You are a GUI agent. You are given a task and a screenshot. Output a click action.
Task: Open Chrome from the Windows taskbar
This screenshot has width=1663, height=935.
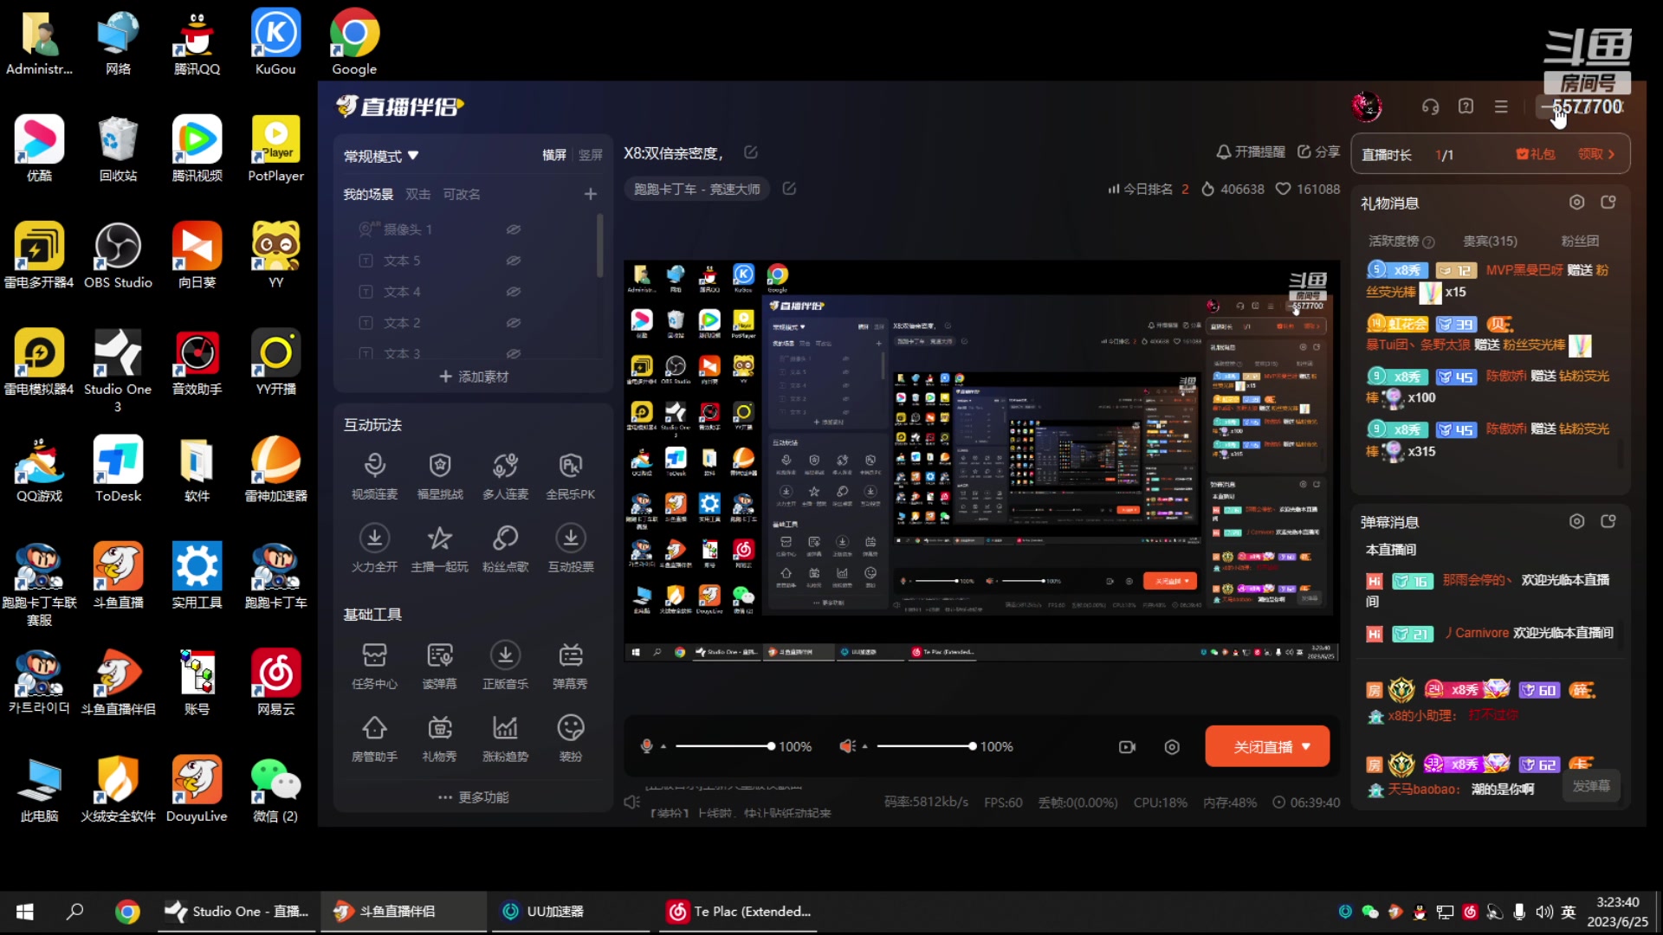coord(127,912)
